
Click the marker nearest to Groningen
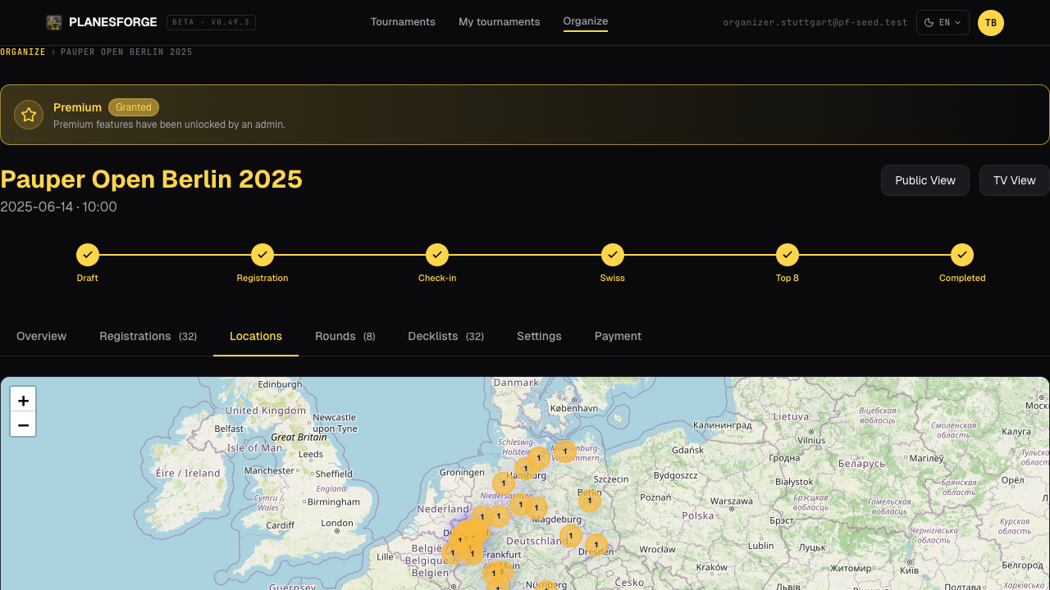504,483
